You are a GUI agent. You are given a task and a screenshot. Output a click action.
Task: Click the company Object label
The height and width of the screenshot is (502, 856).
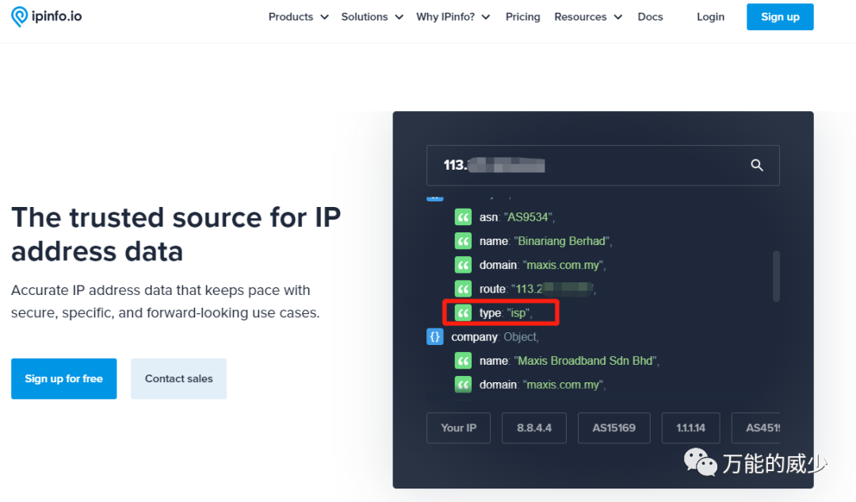coord(495,337)
